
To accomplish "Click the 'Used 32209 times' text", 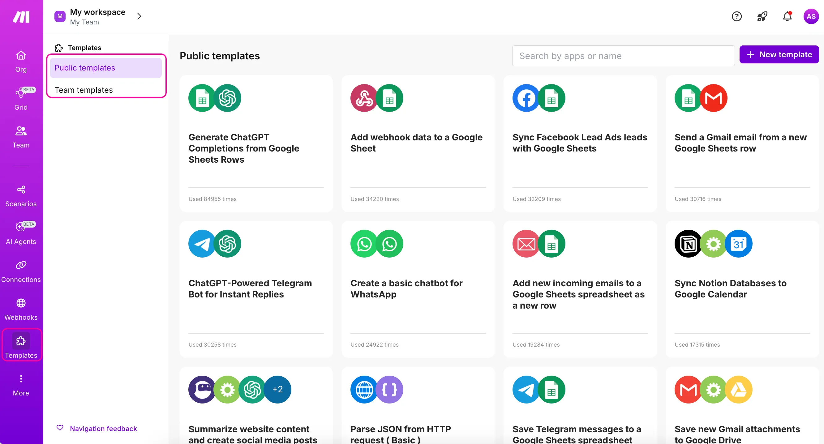I will point(536,199).
